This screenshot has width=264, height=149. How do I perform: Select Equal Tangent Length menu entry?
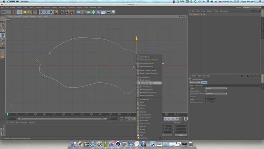(x=149, y=70)
